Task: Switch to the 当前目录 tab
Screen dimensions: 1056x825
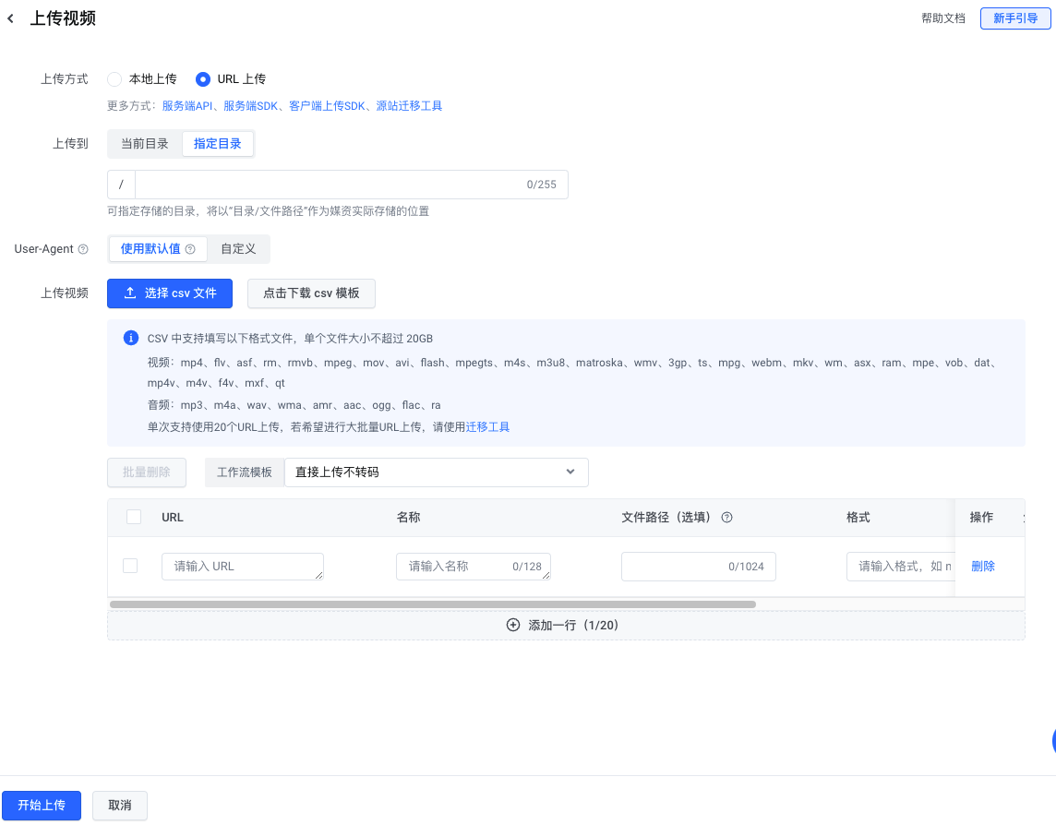Action: tap(145, 144)
